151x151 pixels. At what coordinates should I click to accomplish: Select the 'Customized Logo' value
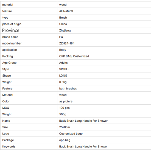(x=71, y=134)
